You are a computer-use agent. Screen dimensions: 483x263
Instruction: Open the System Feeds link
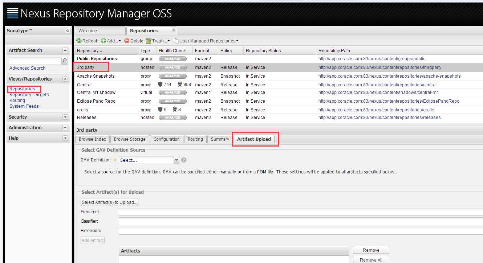[24, 106]
